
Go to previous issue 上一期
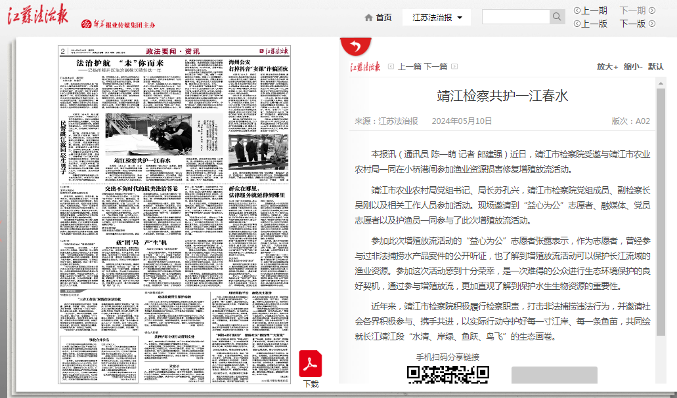594,10
